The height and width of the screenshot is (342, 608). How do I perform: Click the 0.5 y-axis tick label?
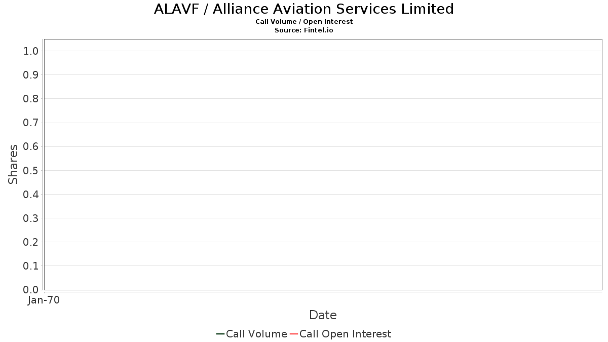[31, 170]
